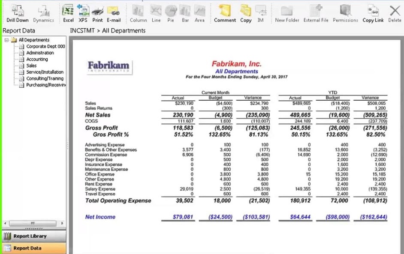This screenshot has height=254, width=404.
Task: Click the Dynamics toolbar icon
Action: 44,13
